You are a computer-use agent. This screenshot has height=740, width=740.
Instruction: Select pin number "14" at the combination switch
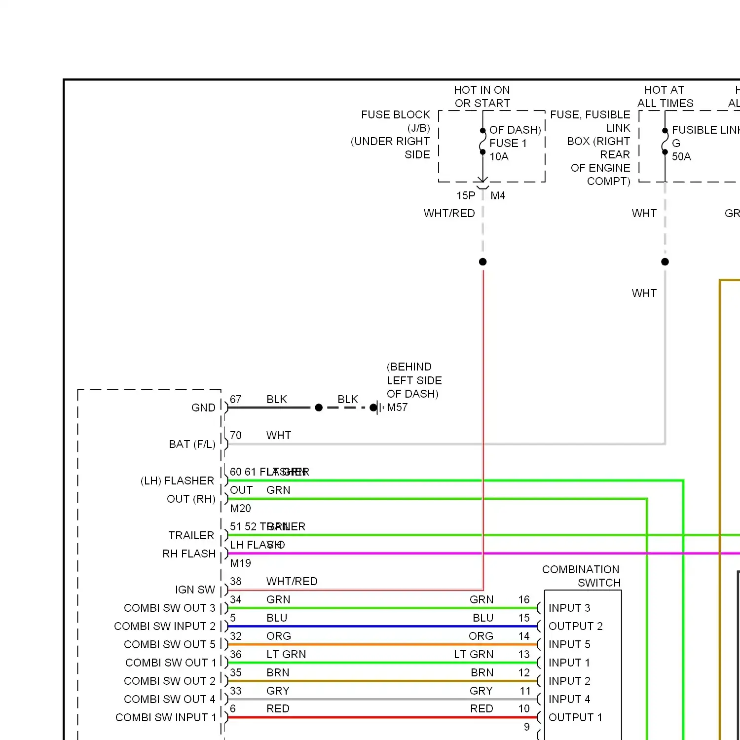[x=524, y=636]
